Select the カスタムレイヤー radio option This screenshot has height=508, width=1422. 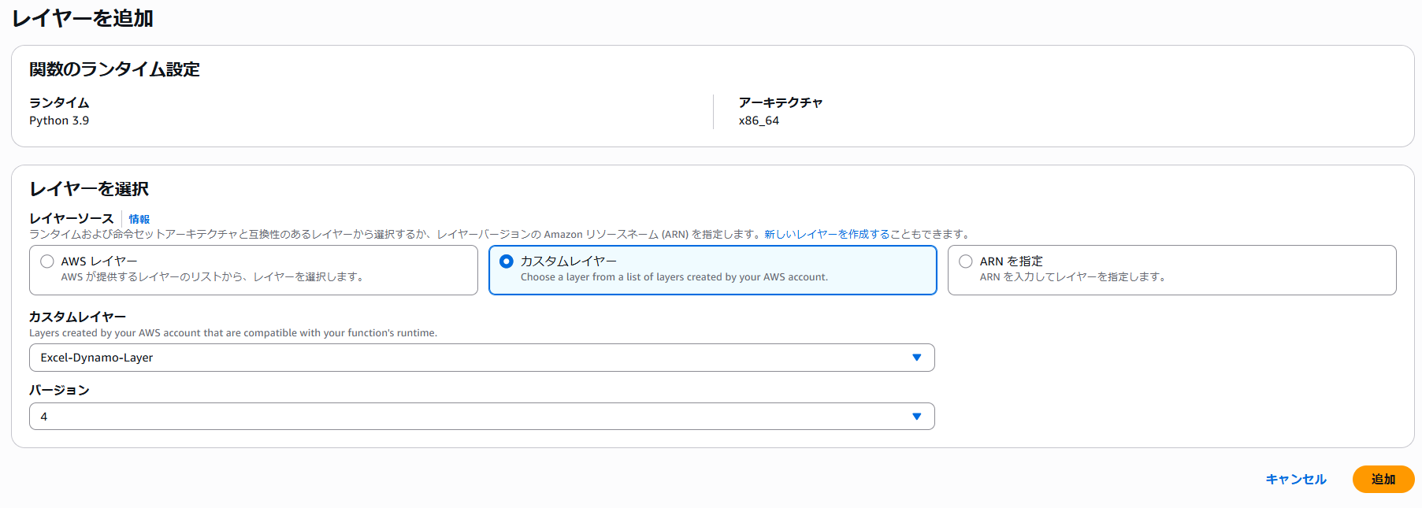[x=507, y=261]
